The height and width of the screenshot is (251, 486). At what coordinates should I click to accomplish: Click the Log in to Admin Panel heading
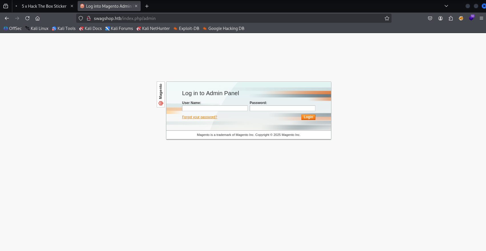click(211, 93)
